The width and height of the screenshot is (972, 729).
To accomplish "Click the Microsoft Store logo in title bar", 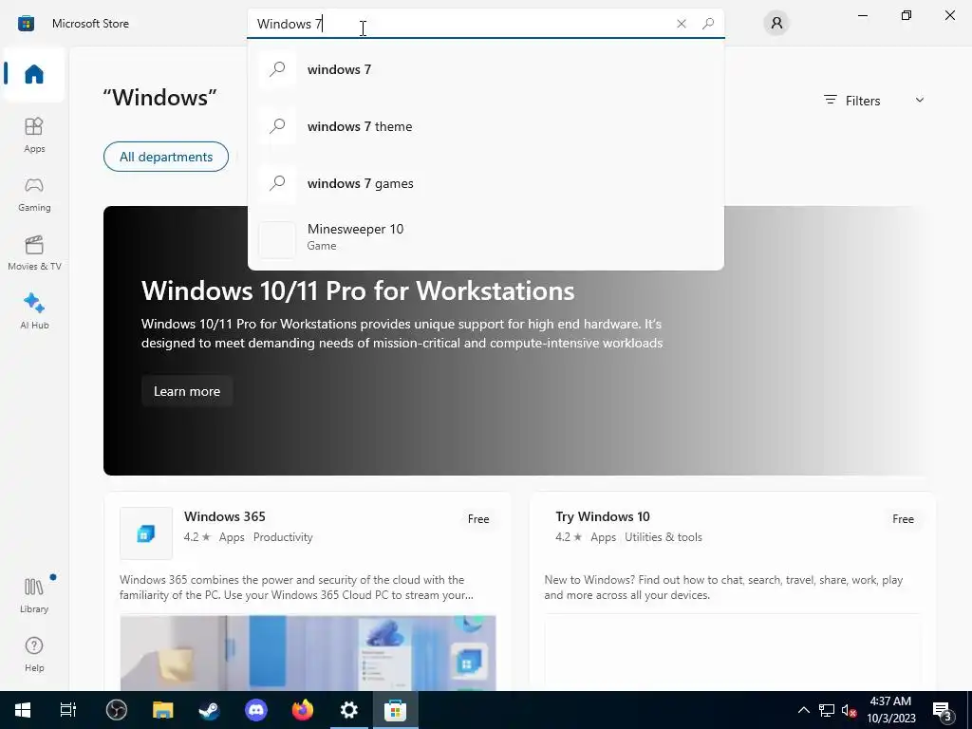I will (x=26, y=24).
